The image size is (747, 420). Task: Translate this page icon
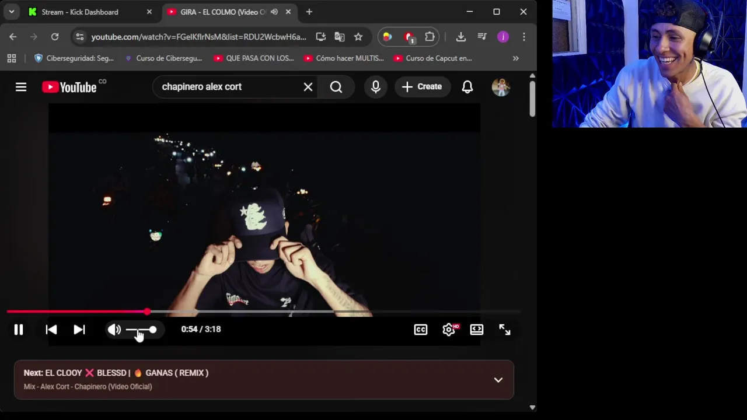click(340, 37)
